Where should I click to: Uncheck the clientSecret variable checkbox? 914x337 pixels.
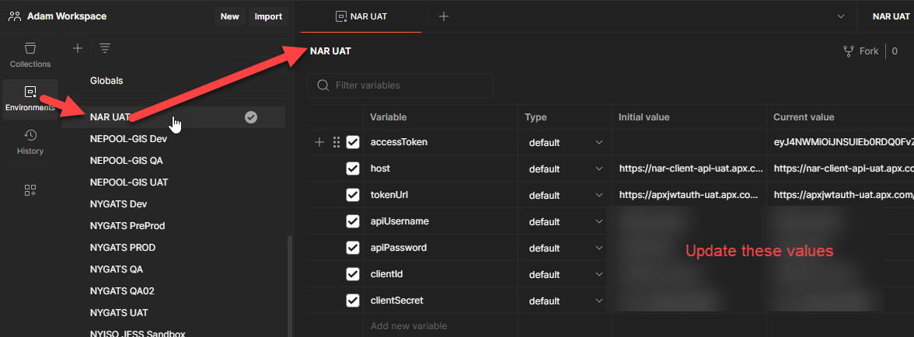353,301
